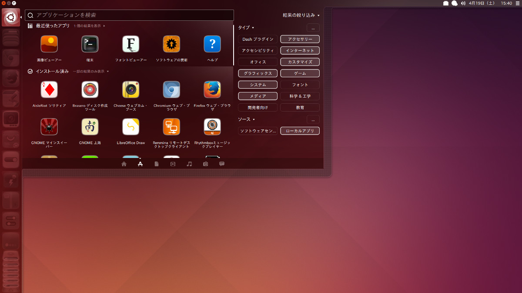Click the Ubuntu Dash home button in launcher
Image resolution: width=522 pixels, height=293 pixels.
point(11,17)
